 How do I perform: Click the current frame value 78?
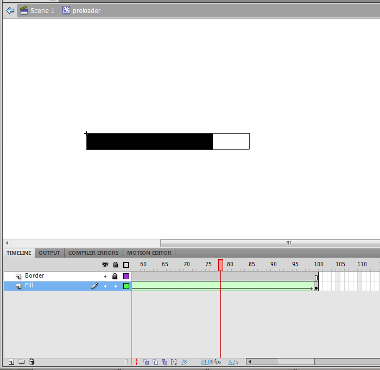click(184, 362)
